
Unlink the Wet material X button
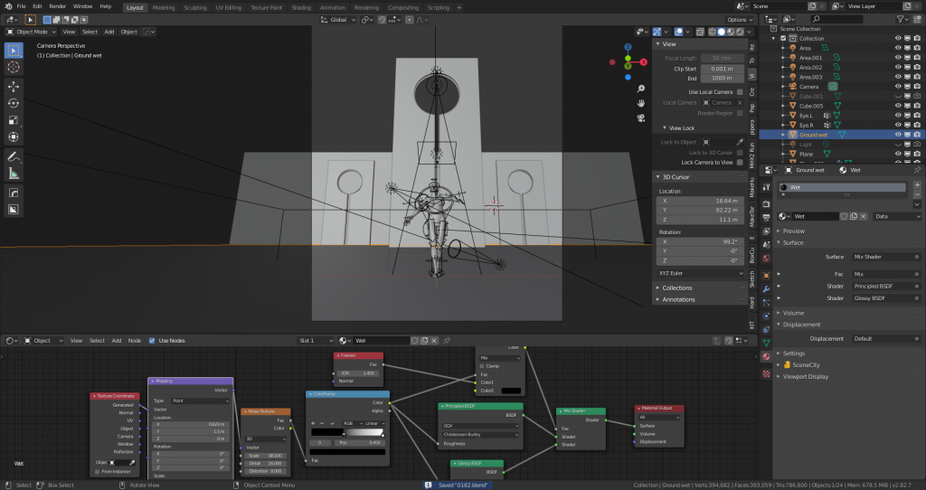pyautogui.click(x=863, y=216)
